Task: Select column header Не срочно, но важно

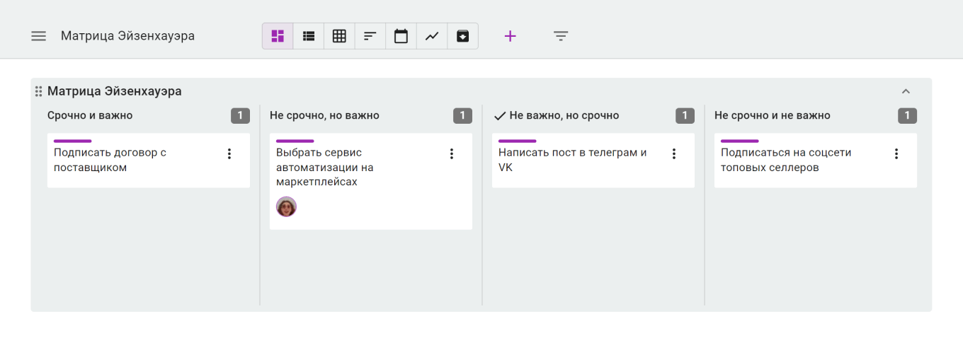Action: pyautogui.click(x=324, y=115)
